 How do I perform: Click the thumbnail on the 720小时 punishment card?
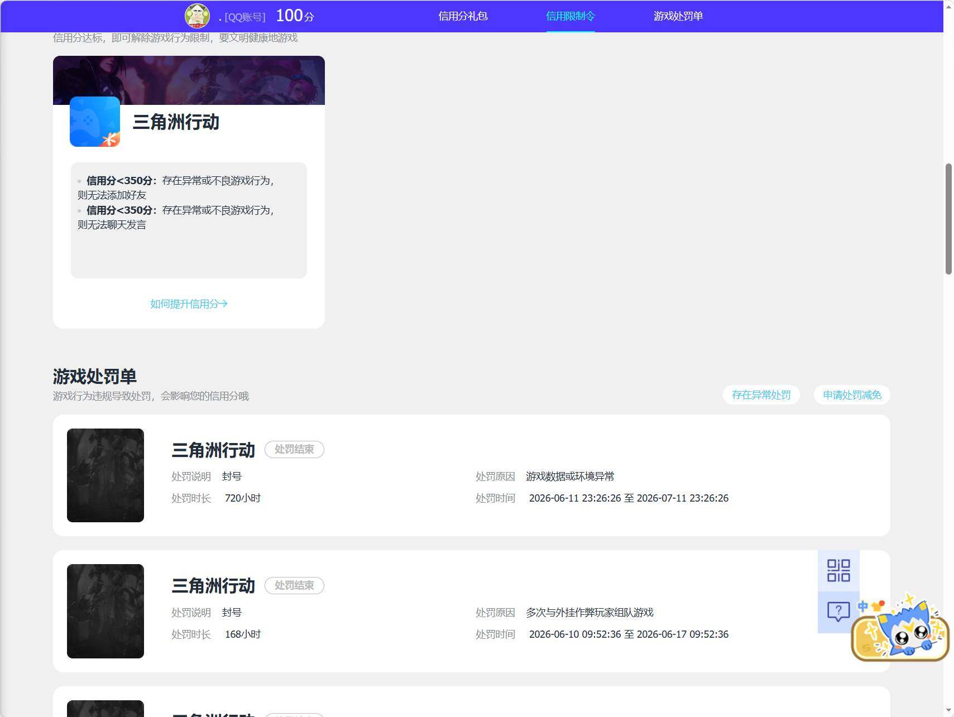tap(106, 475)
